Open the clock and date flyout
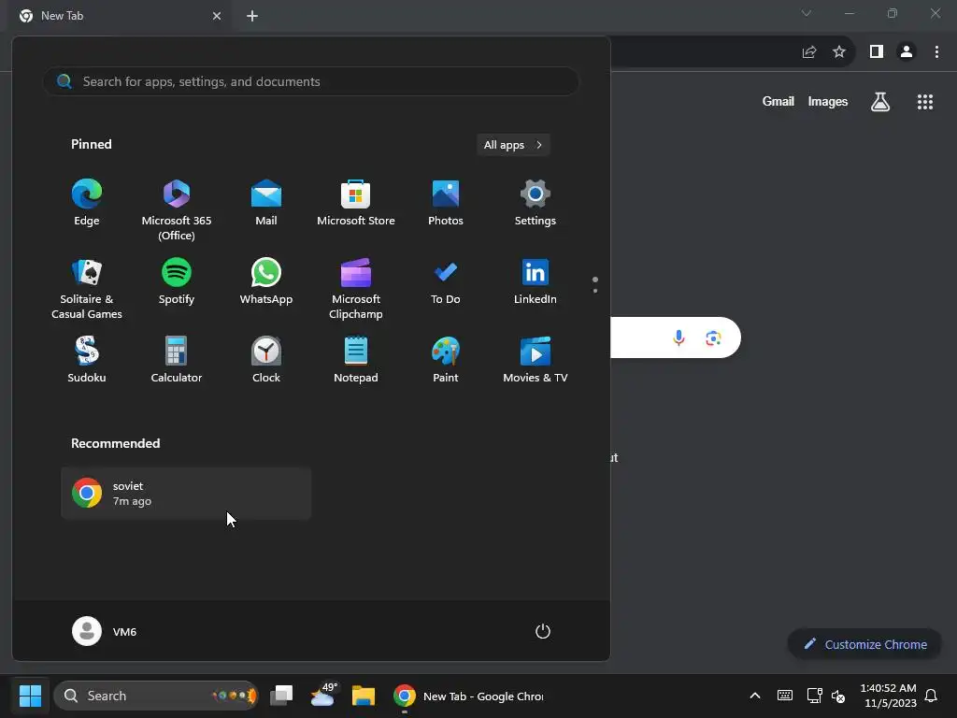The width and height of the screenshot is (957, 718). point(888,696)
